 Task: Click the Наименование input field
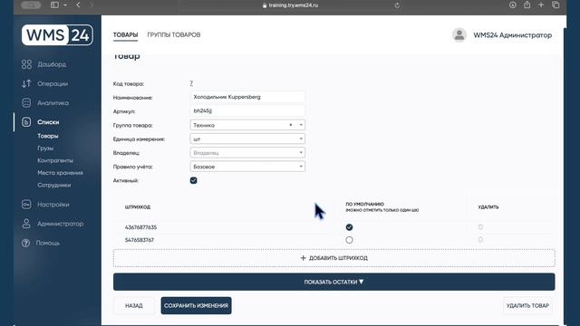point(247,97)
